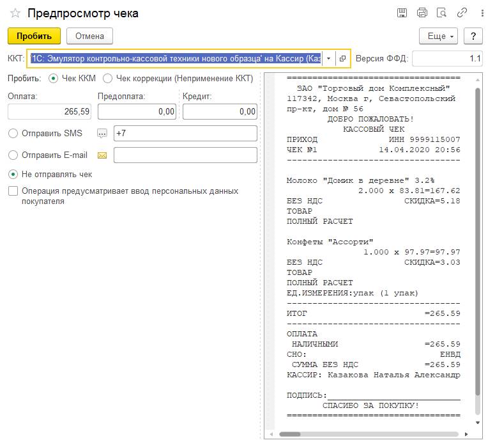Open print preview magnifier icon
This screenshot has width=495, height=447.
tap(441, 13)
